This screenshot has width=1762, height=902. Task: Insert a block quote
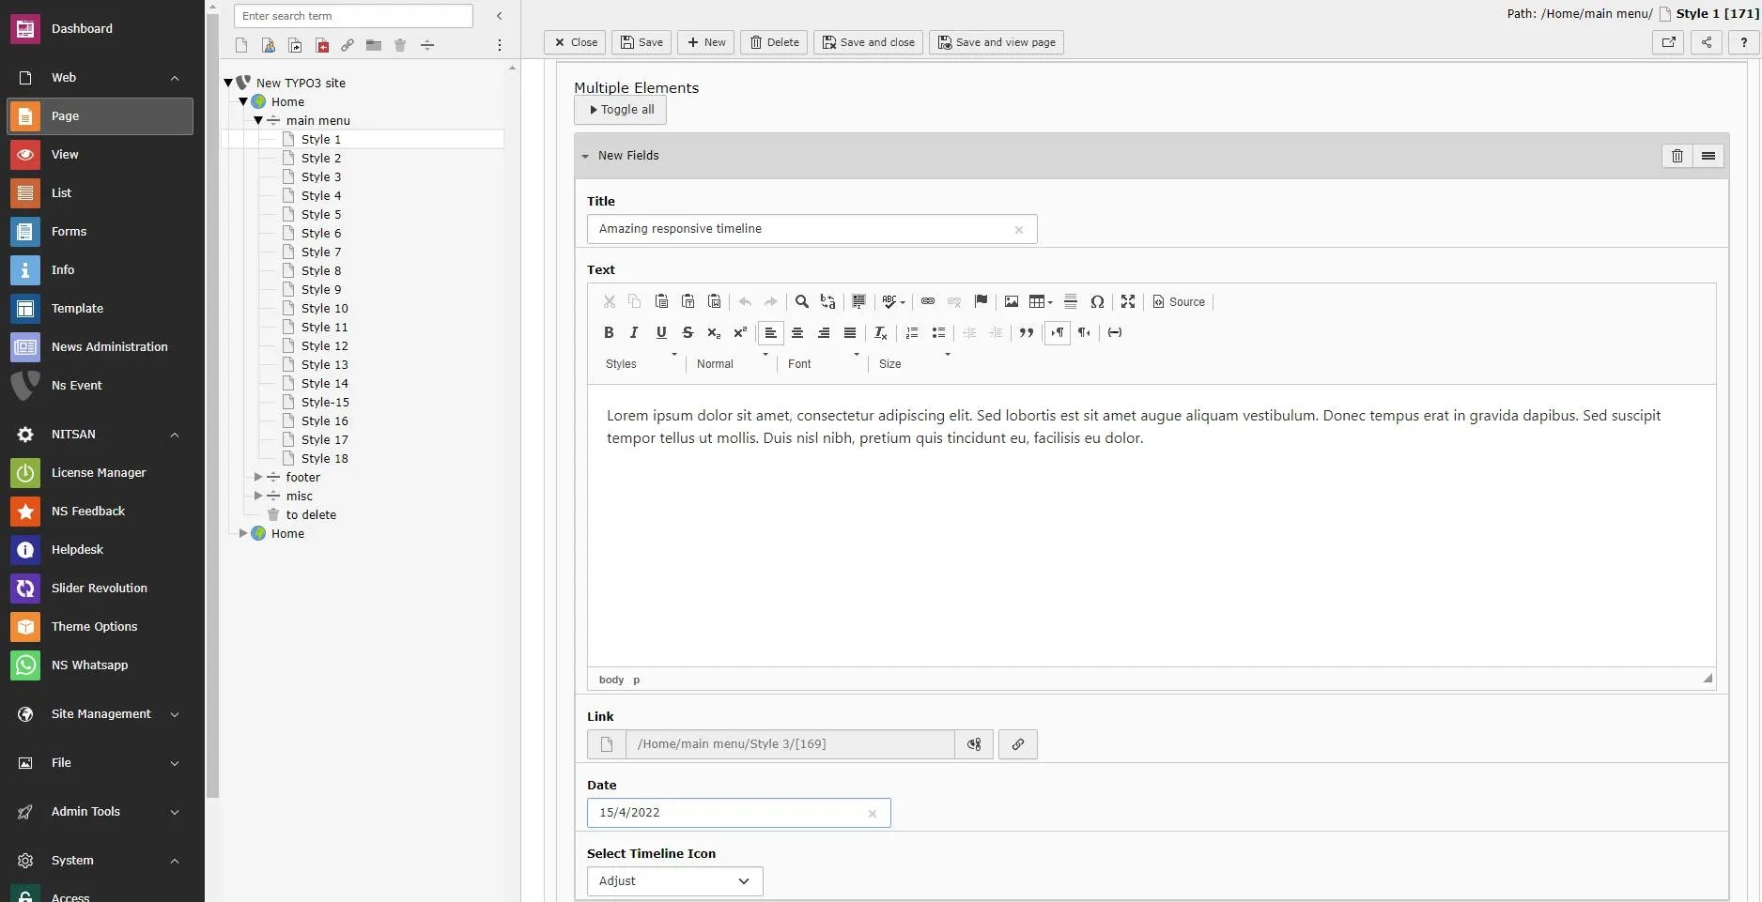pos(1027,332)
